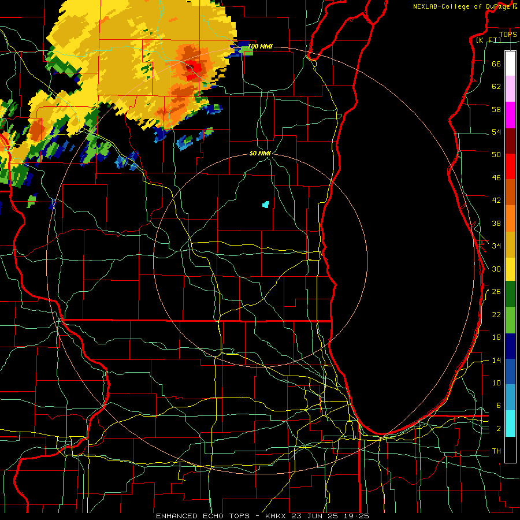Viewport: 520px width, 520px height.
Task: Choose the dark orange legend swatch
Action: (x=510, y=192)
